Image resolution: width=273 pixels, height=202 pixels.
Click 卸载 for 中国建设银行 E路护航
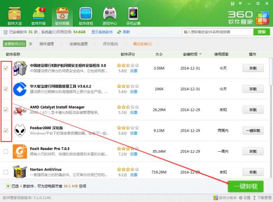(x=253, y=68)
